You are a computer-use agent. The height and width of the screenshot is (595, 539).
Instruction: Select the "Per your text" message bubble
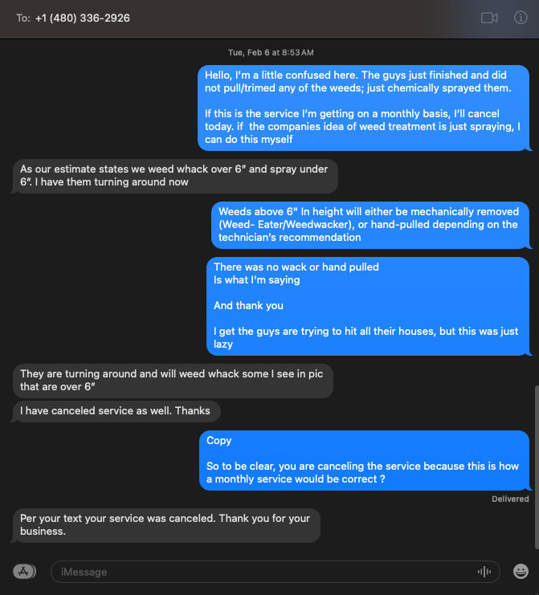coord(166,525)
